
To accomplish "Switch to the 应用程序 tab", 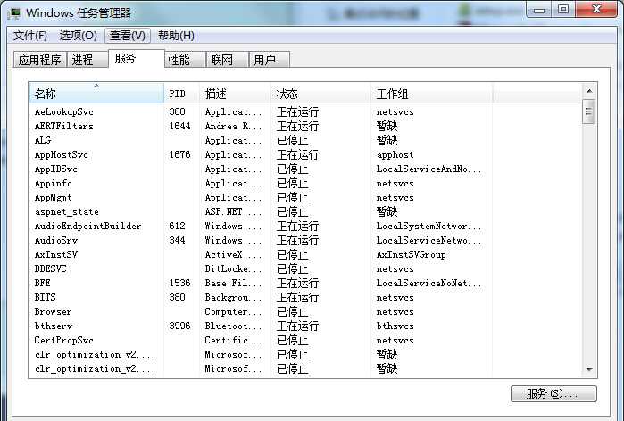I will 40,60.
